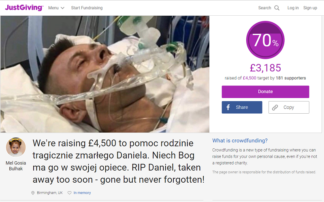Click the Search text link
This screenshot has width=324, height=202.
[264, 8]
